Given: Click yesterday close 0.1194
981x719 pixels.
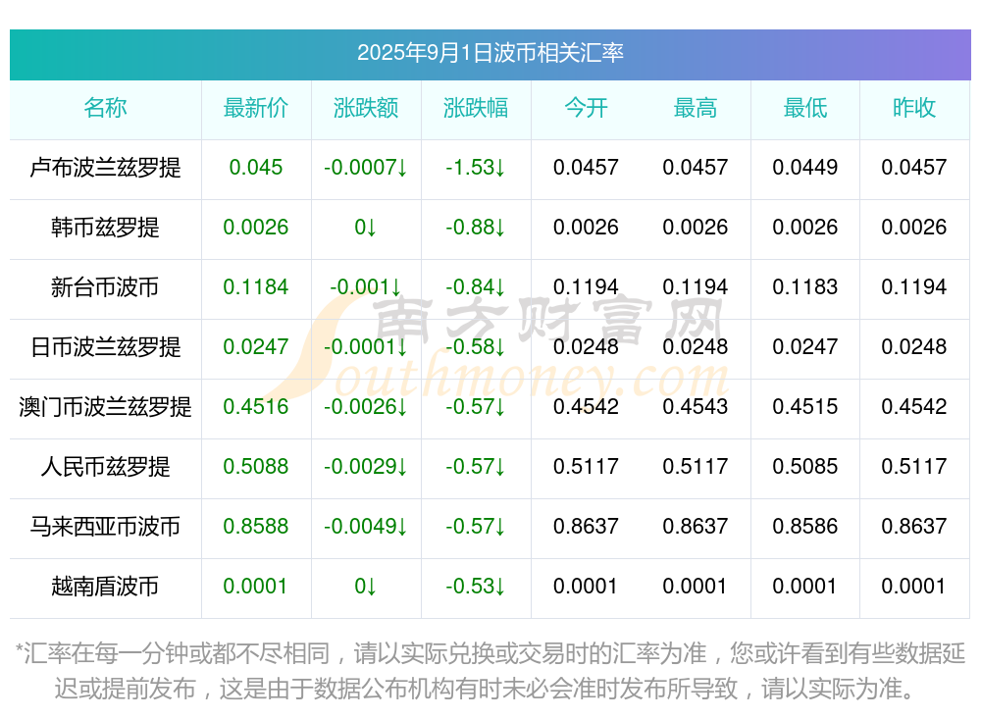Looking at the screenshot, I should point(914,287).
